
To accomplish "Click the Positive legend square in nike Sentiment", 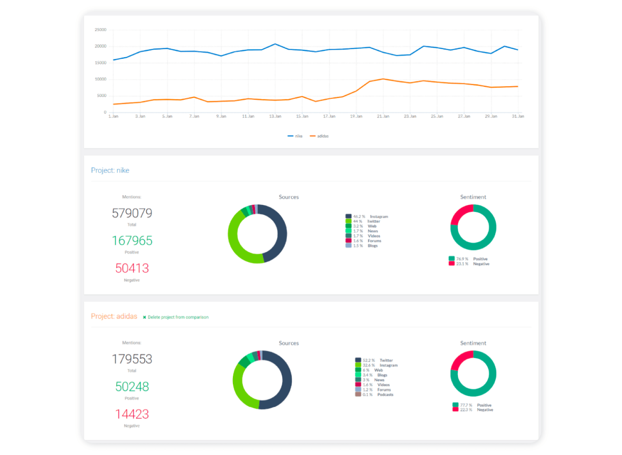I will [x=451, y=258].
